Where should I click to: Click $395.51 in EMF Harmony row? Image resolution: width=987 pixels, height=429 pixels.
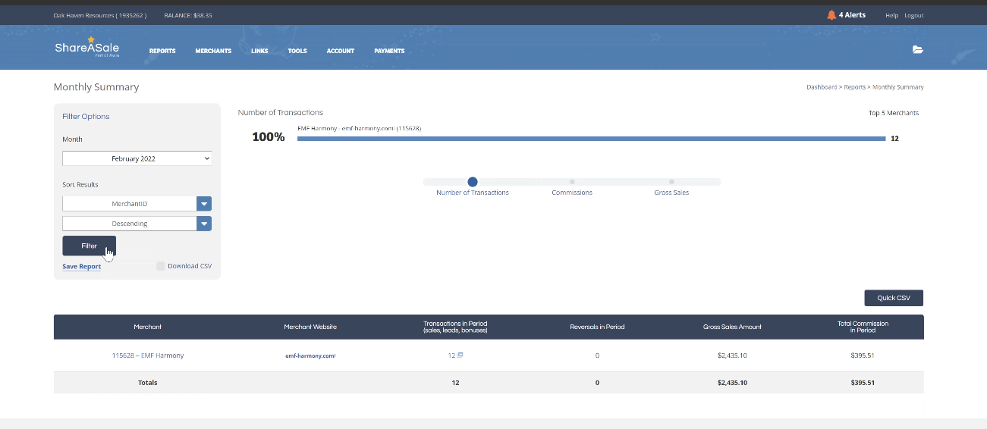click(x=863, y=355)
